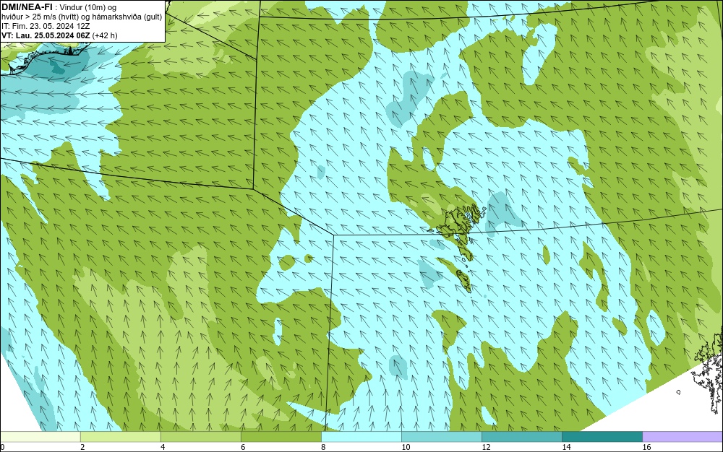Click the 6–8 m/s olive green legend swatch

click(281, 437)
